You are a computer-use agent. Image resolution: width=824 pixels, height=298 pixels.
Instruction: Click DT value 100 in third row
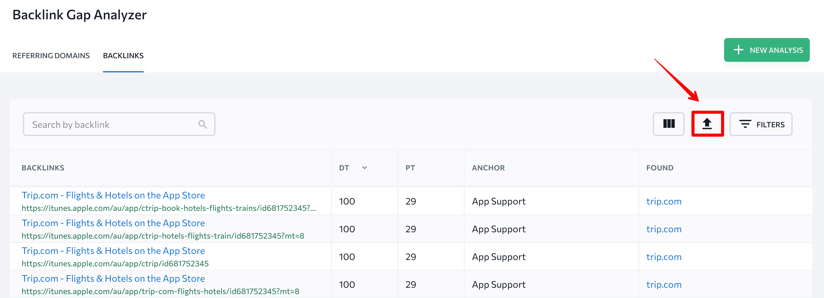pyautogui.click(x=347, y=257)
